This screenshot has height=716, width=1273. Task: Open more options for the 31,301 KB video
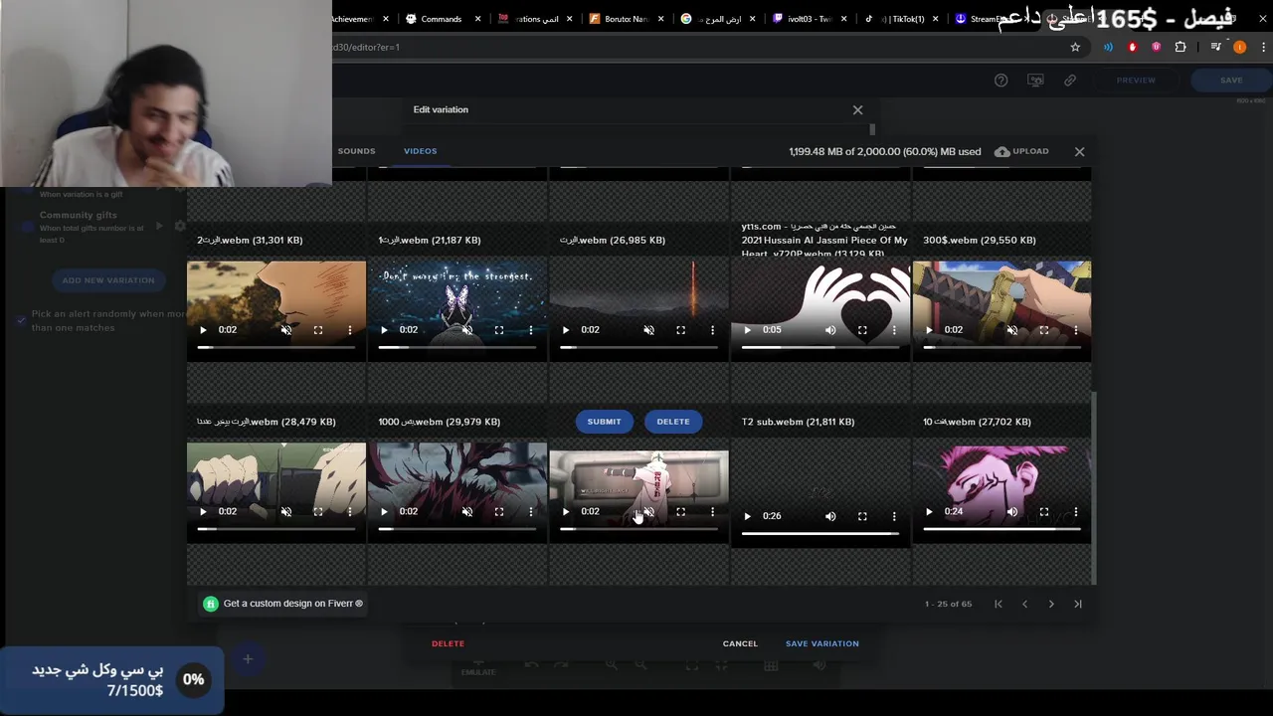(x=350, y=330)
